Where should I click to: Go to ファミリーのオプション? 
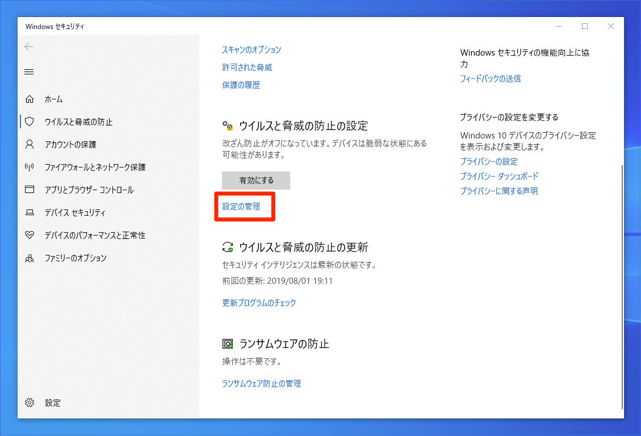(x=76, y=258)
